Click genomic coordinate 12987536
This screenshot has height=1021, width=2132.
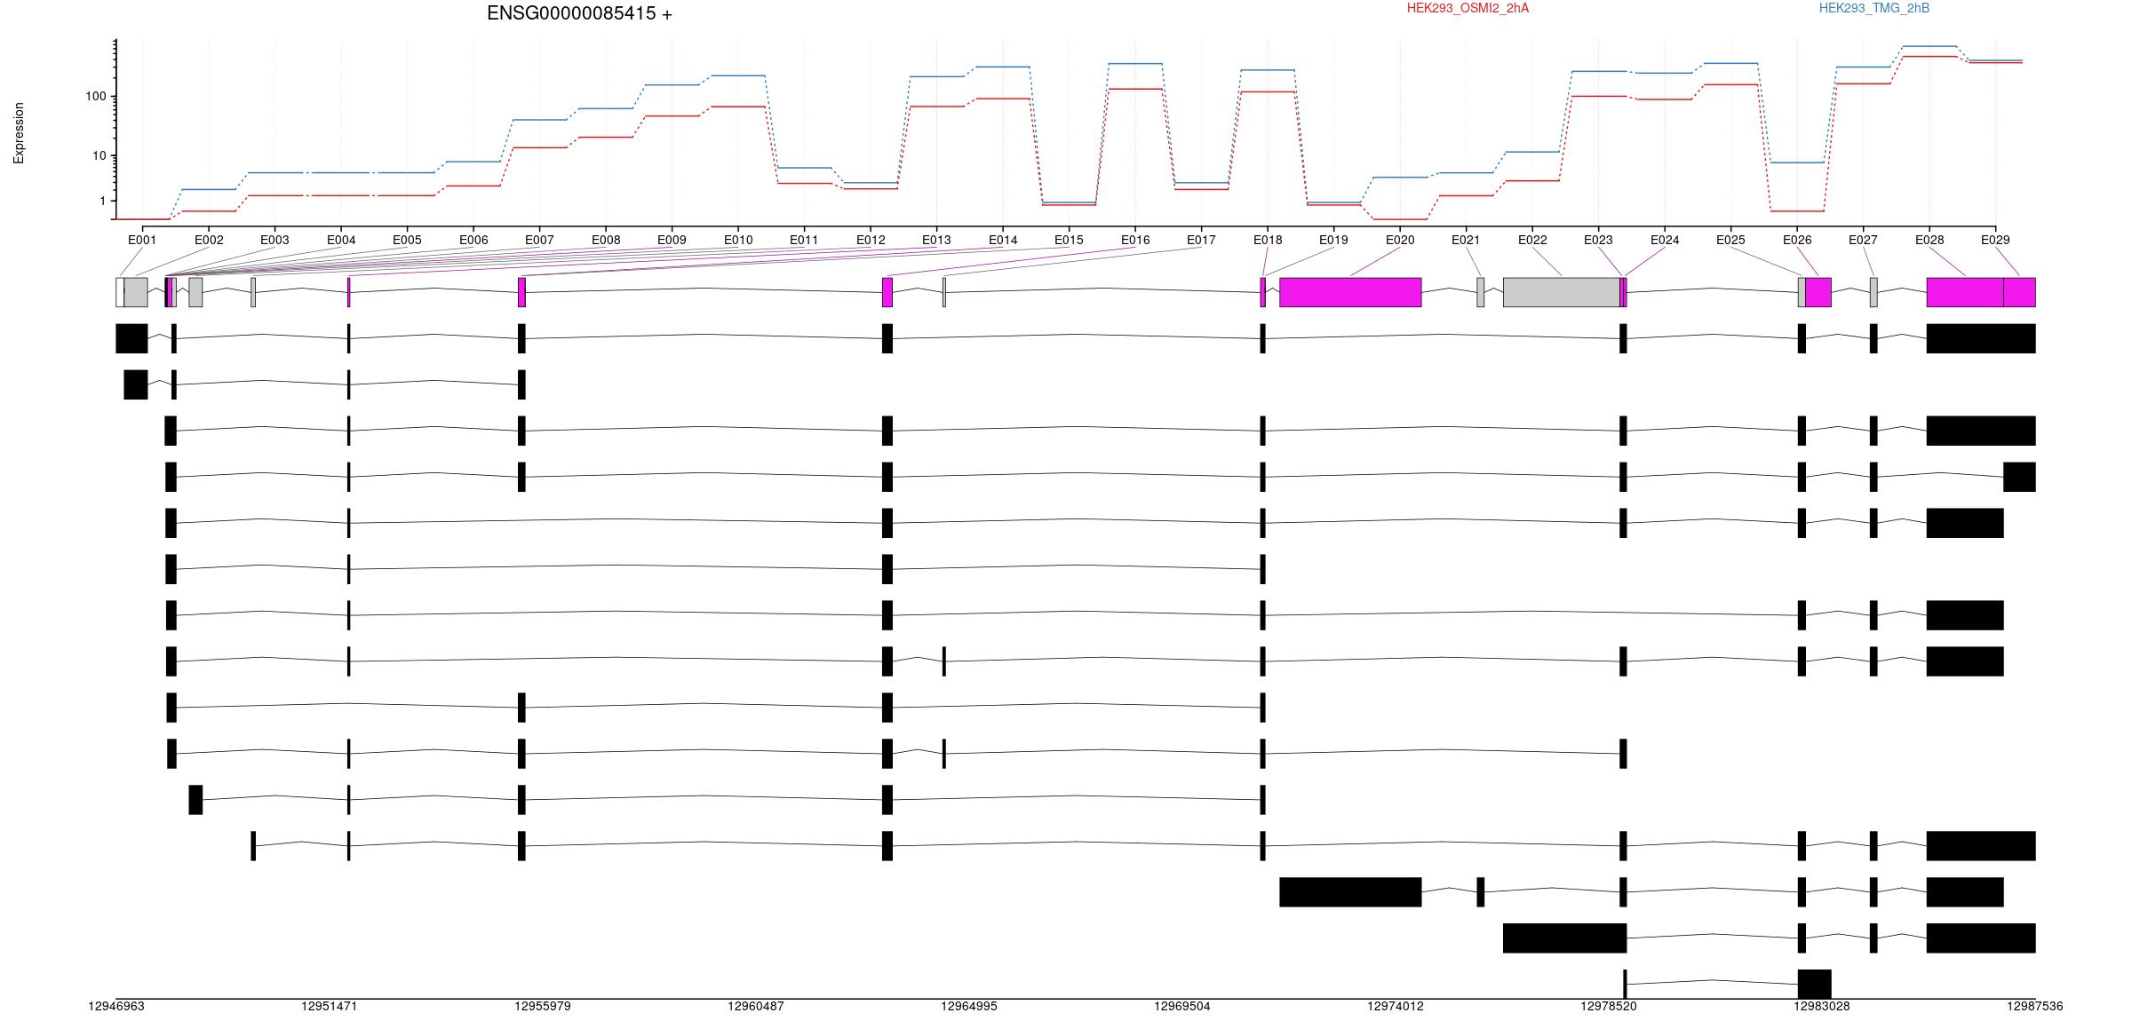(x=2035, y=1006)
